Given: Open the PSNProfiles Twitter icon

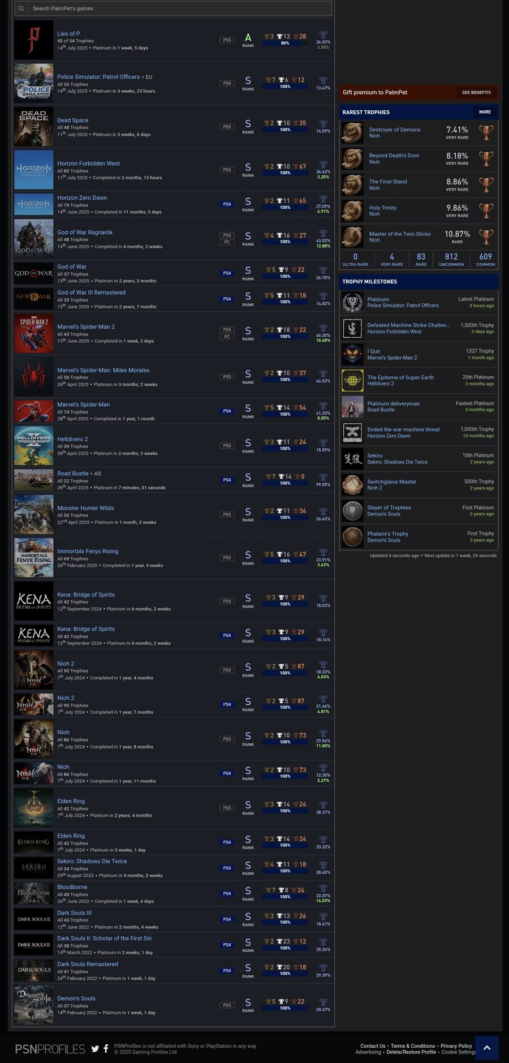Looking at the screenshot, I should (x=95, y=1048).
